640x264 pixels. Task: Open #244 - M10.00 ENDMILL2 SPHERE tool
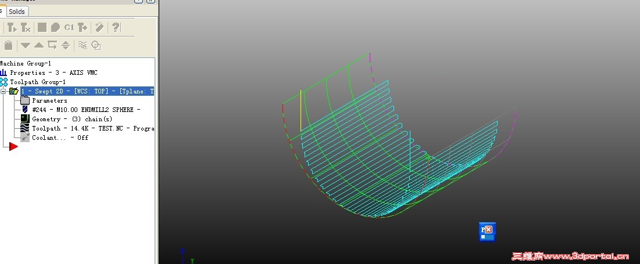[x=86, y=110]
